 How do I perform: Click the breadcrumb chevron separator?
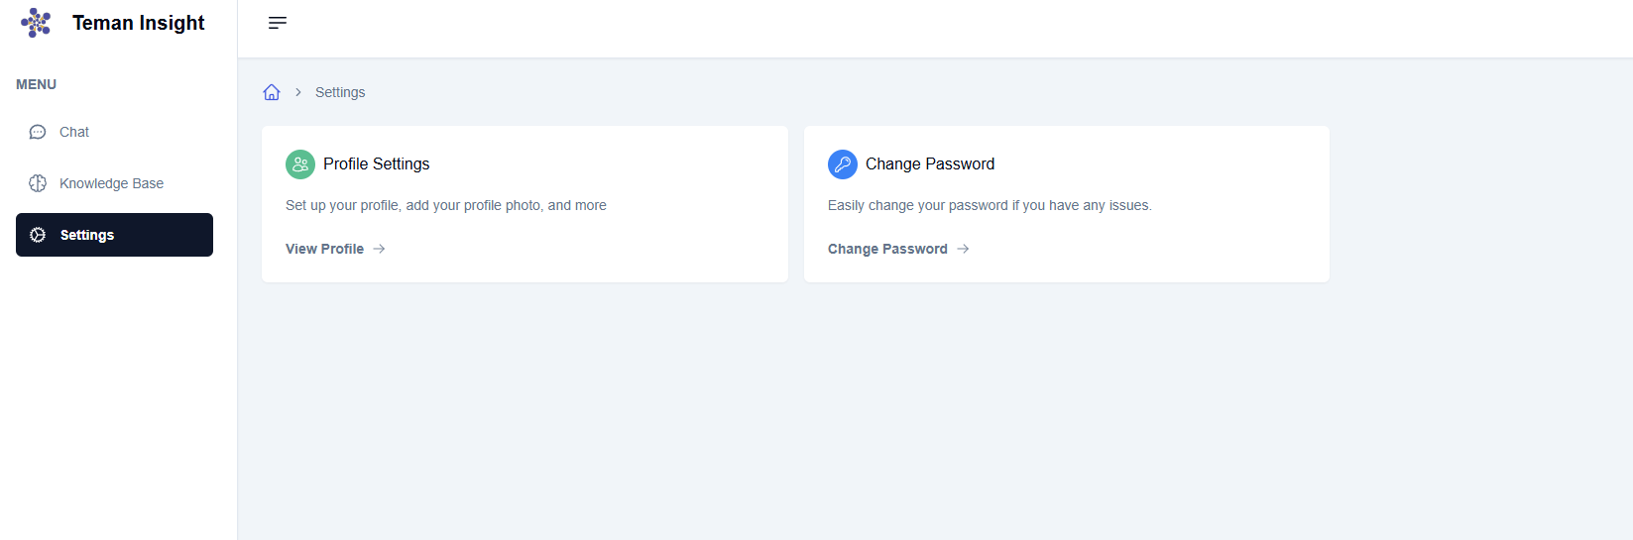point(297,92)
